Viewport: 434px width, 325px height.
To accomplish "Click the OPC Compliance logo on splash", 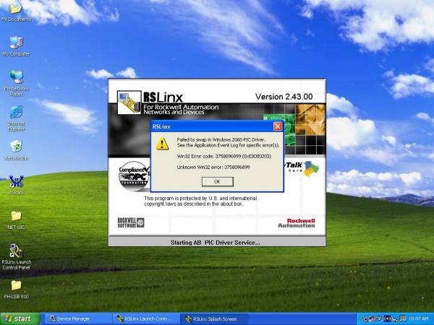I will click(135, 176).
